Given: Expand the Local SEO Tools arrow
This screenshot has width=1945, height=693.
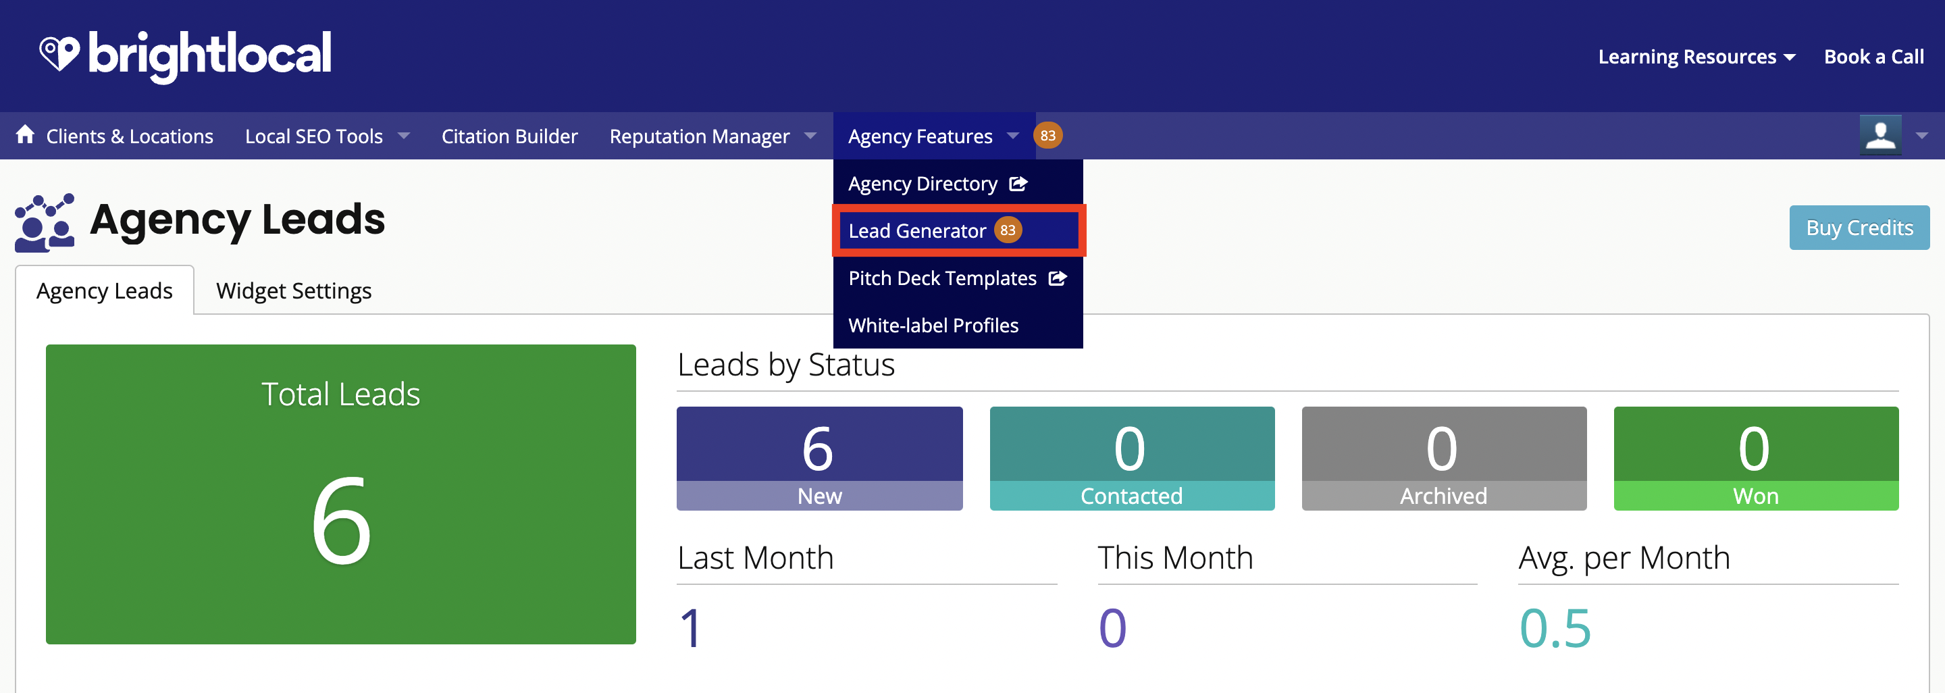Looking at the screenshot, I should click(x=404, y=136).
